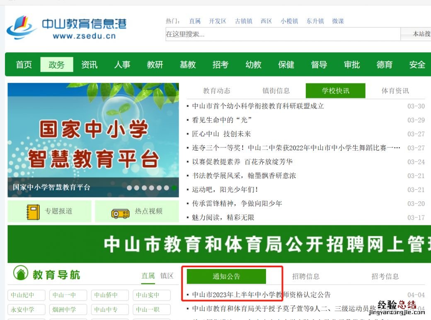The width and height of the screenshot is (431, 320).
Task: Open news 匠心中山 技创未来
Action: coord(221,134)
